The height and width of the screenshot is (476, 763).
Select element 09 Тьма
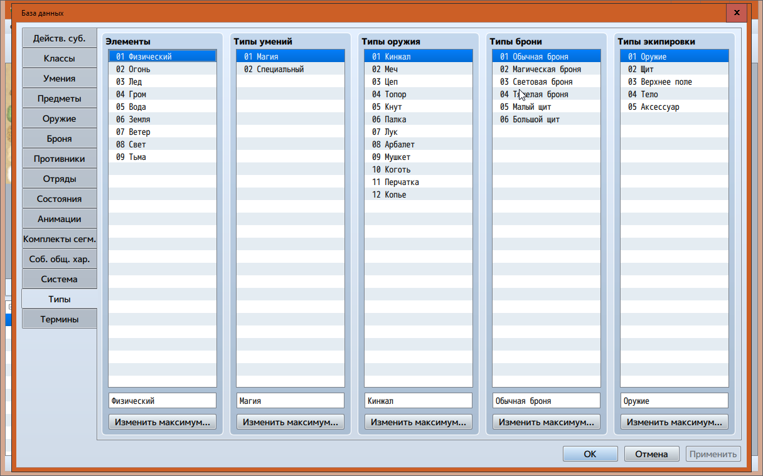coord(163,157)
